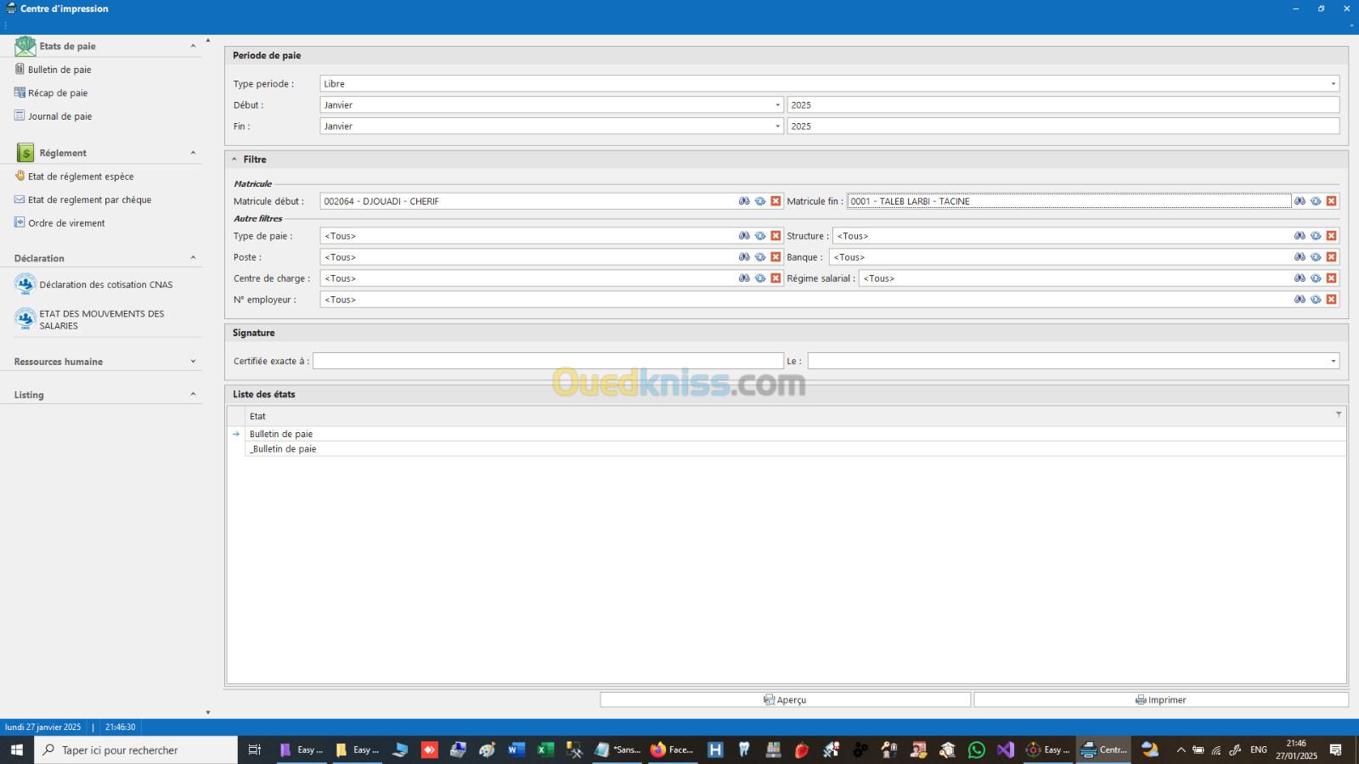Click the Certifiée exacte à input field

pyautogui.click(x=548, y=362)
